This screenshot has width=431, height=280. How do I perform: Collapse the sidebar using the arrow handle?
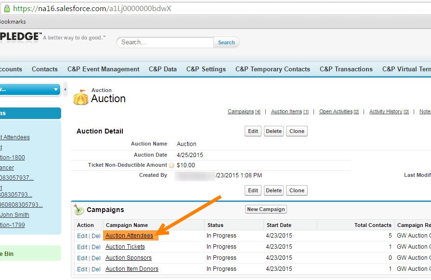tap(65, 89)
